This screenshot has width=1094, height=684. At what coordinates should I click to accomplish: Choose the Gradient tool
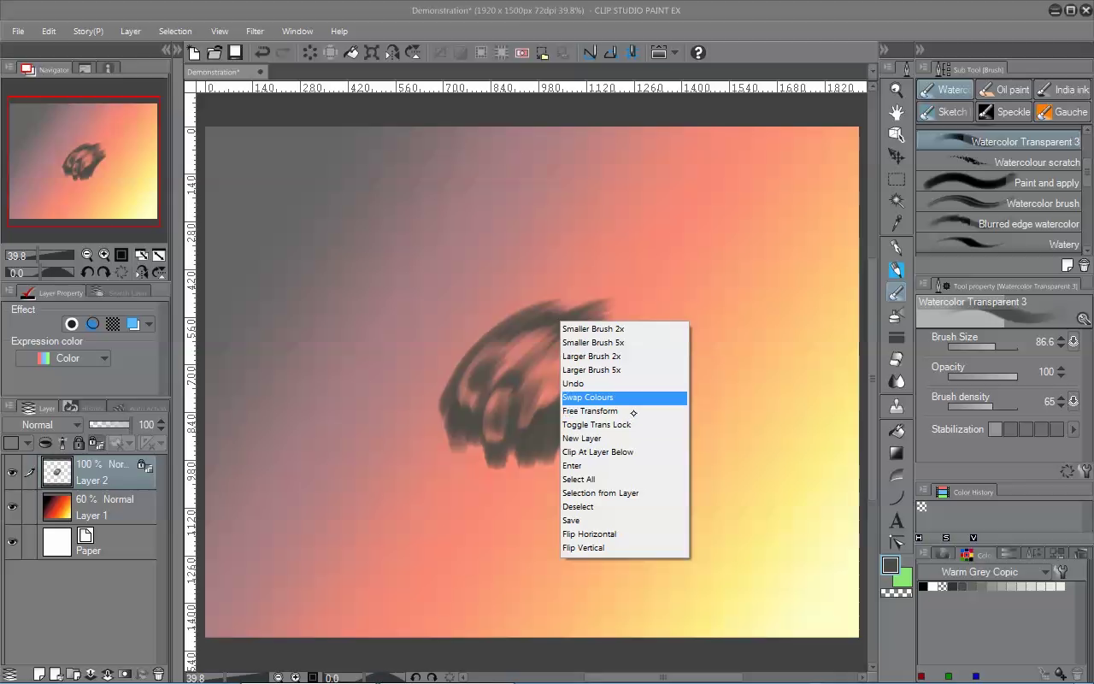click(x=896, y=451)
